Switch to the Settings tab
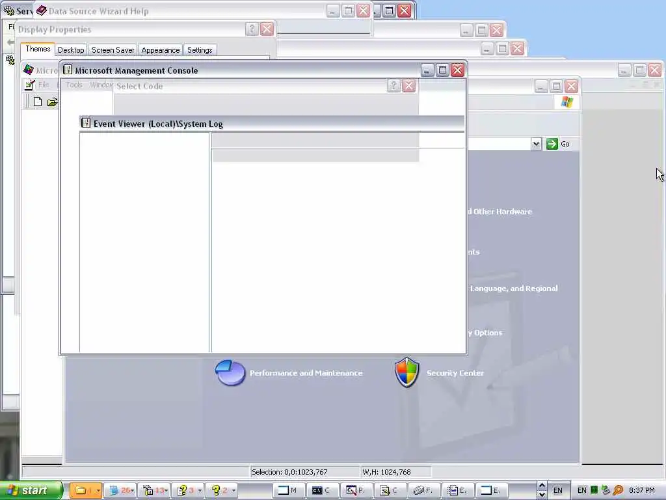 200,50
